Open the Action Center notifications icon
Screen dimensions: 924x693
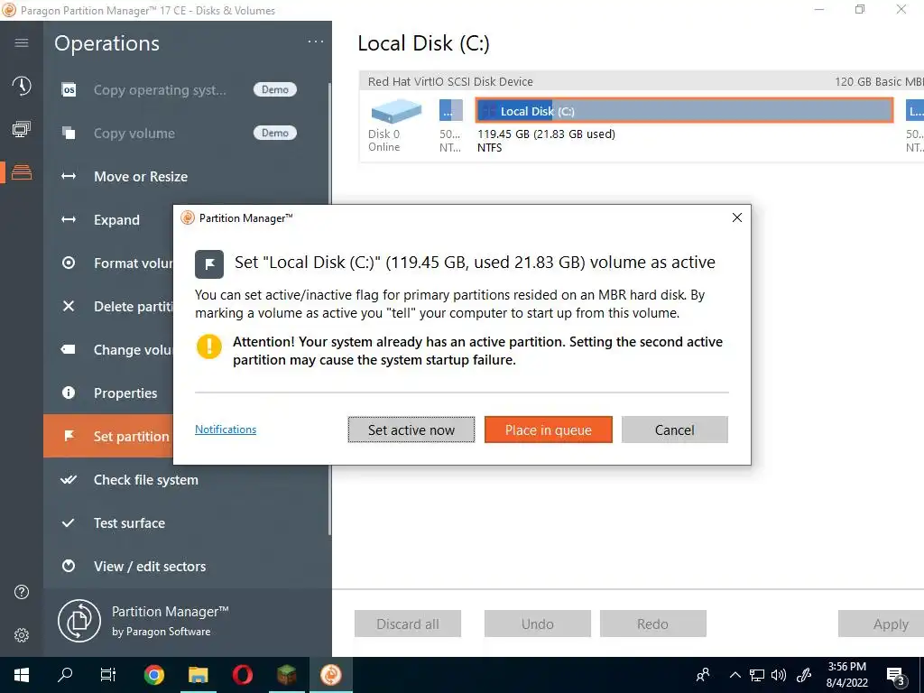[x=896, y=676]
